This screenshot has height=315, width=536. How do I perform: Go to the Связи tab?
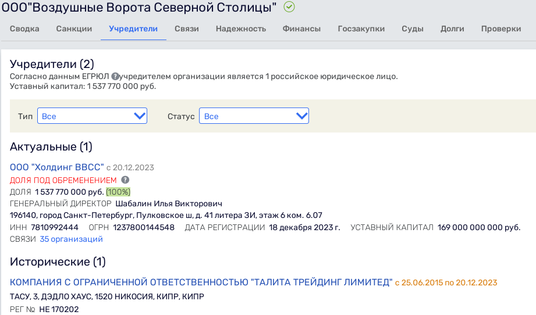point(187,28)
